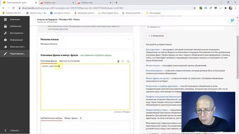Open the Chrome profile avatar
The width and height of the screenshot is (239, 134).
[231, 8]
